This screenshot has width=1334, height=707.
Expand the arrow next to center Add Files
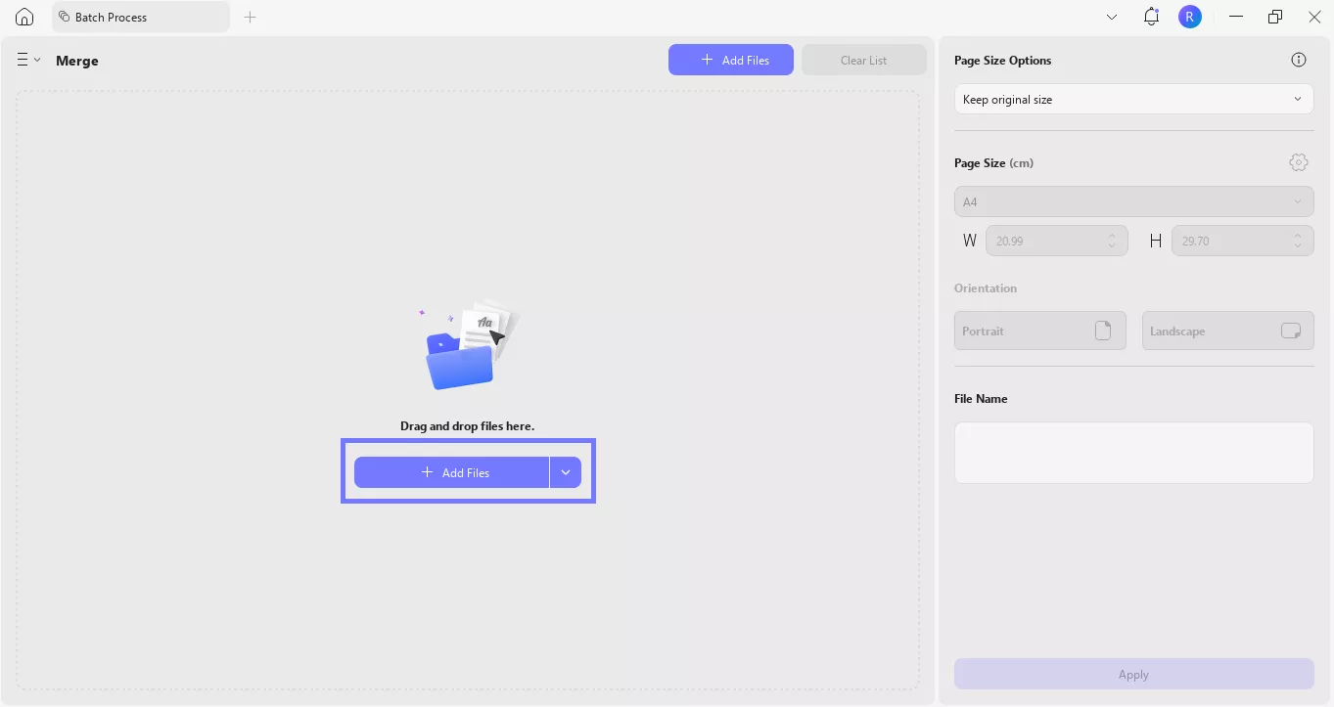pyautogui.click(x=566, y=472)
